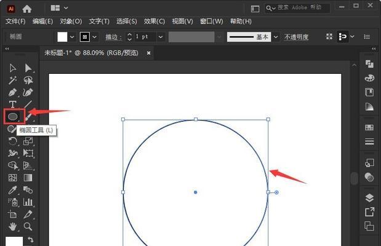This screenshot has width=381, height=246.
Task: Swap fill and stroke colors arrow
Action: [30, 239]
